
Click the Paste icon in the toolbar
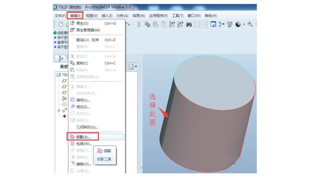click(x=155, y=24)
